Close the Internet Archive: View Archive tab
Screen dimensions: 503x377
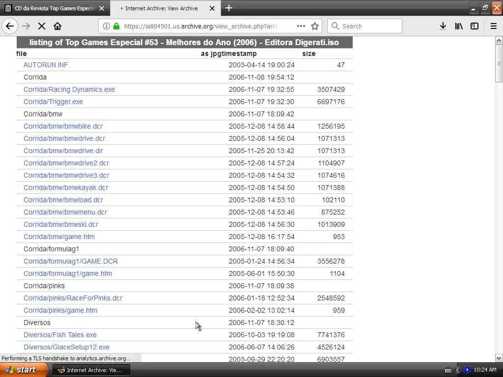point(212,8)
